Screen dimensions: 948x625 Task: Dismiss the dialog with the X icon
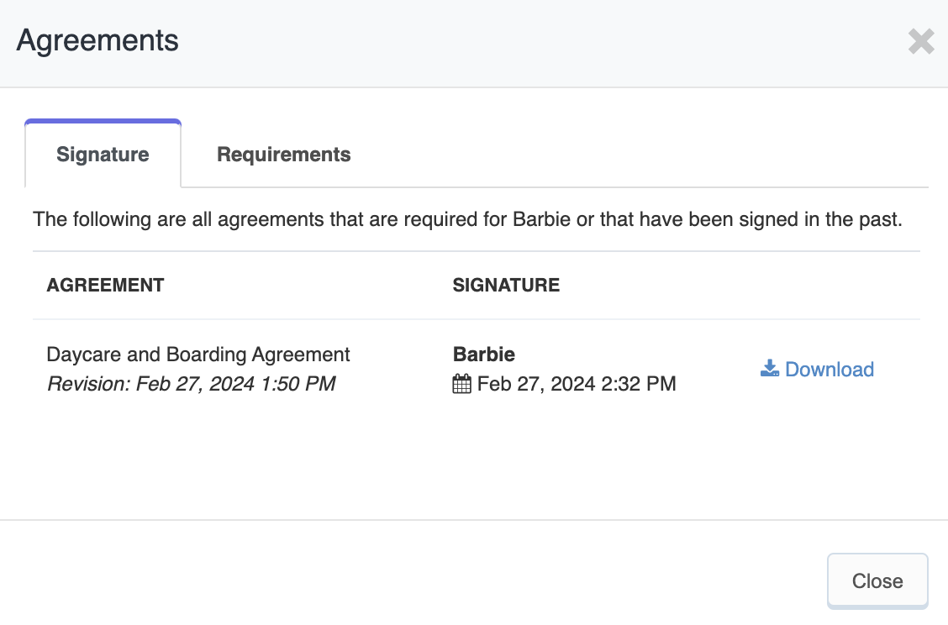(x=921, y=42)
